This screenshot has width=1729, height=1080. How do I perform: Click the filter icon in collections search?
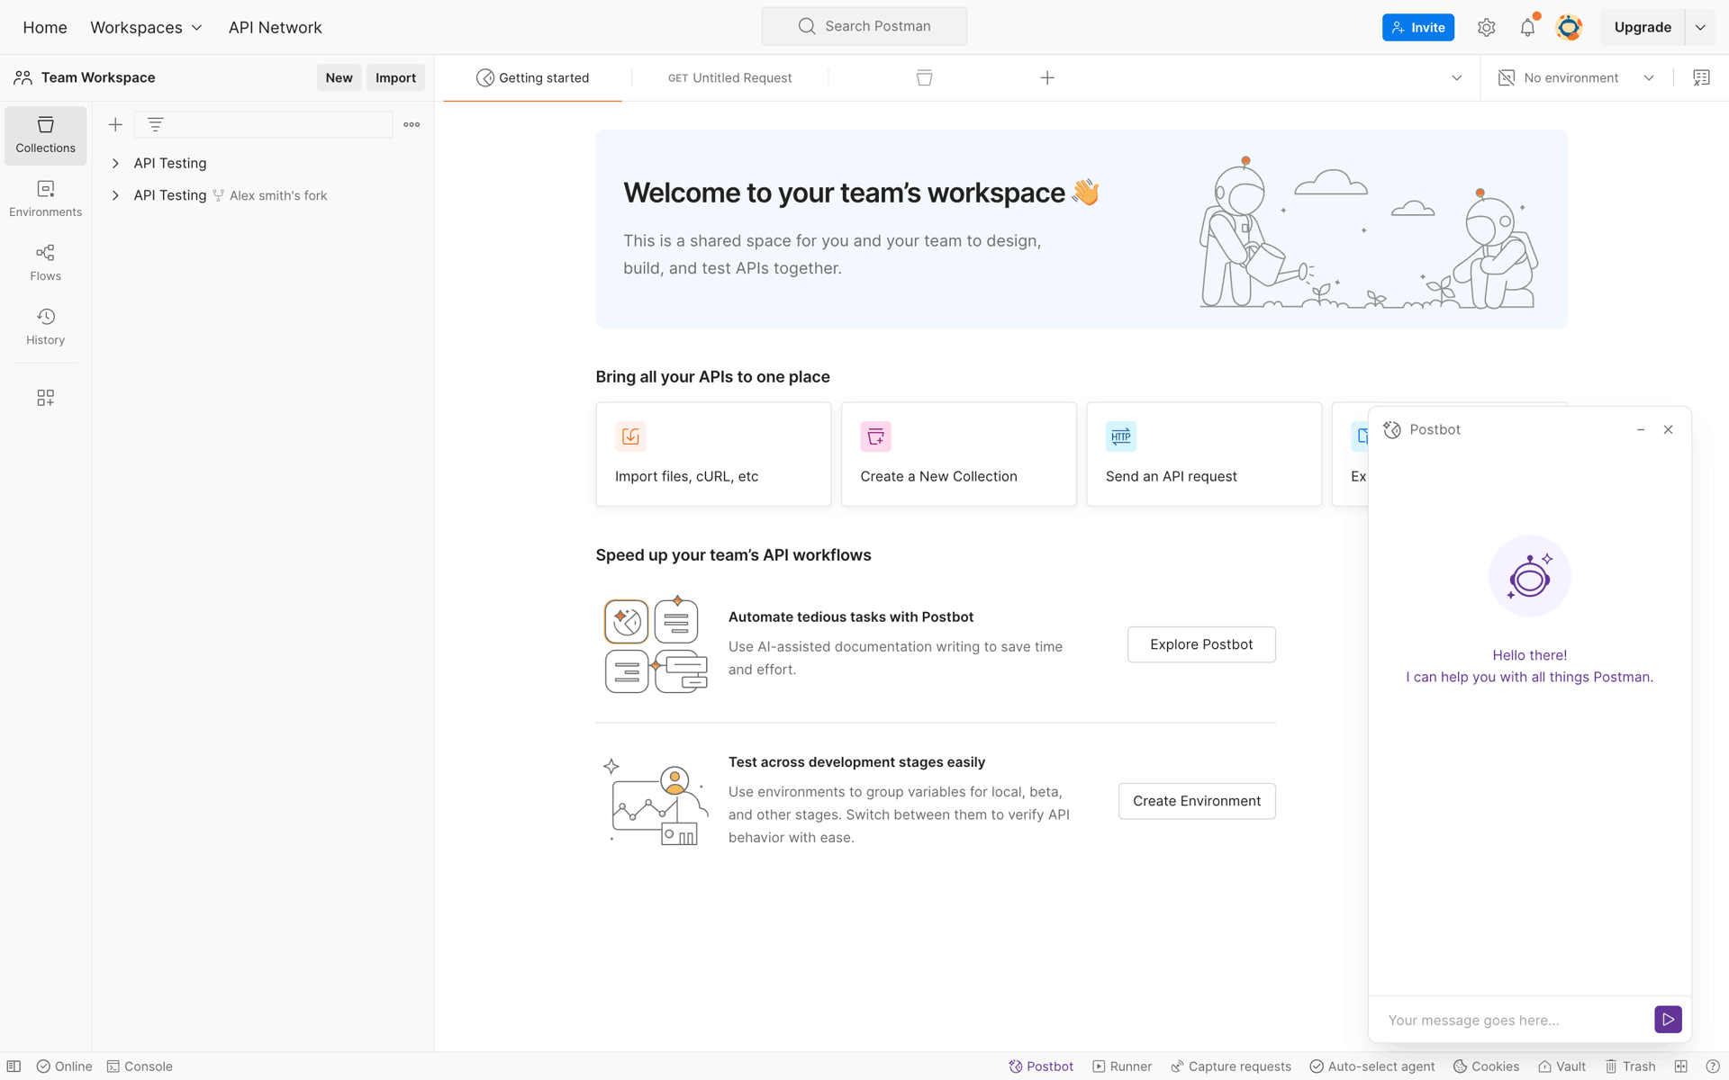155,124
